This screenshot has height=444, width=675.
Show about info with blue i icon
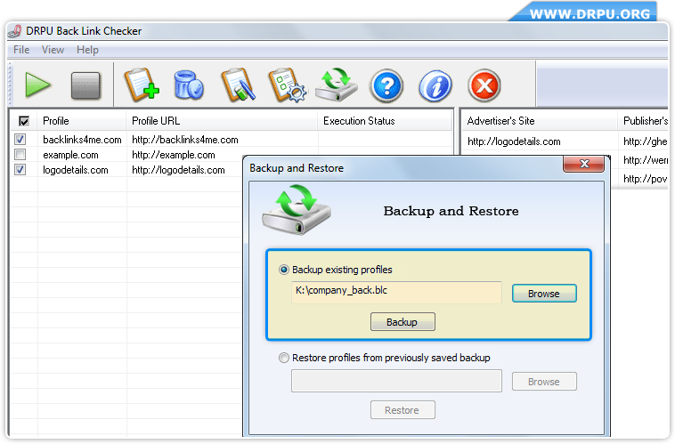(435, 85)
